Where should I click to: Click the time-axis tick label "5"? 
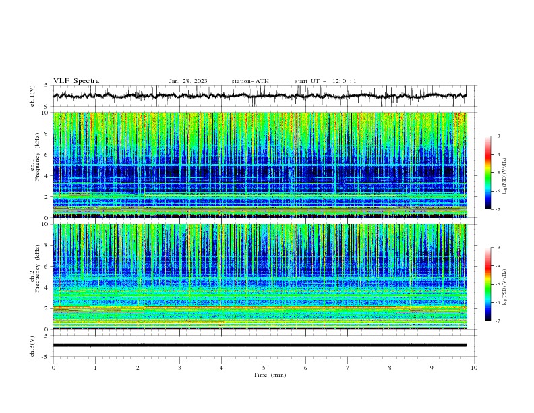(x=264, y=368)
